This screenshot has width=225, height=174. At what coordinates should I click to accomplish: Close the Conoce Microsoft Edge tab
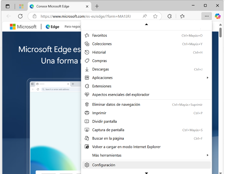(x=87, y=6)
